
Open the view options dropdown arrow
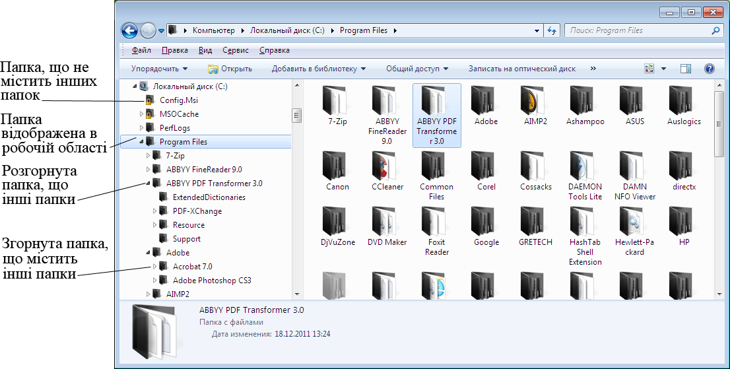663,69
